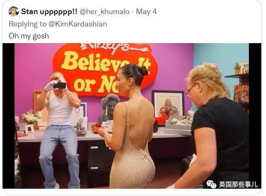Open the May 4 tweet timestamp

coord(147,12)
